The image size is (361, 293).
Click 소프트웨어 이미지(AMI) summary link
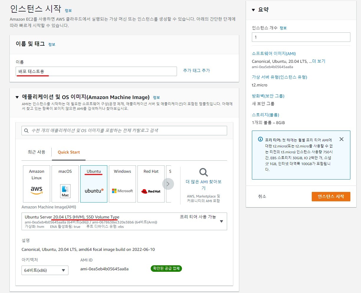pos(274,54)
